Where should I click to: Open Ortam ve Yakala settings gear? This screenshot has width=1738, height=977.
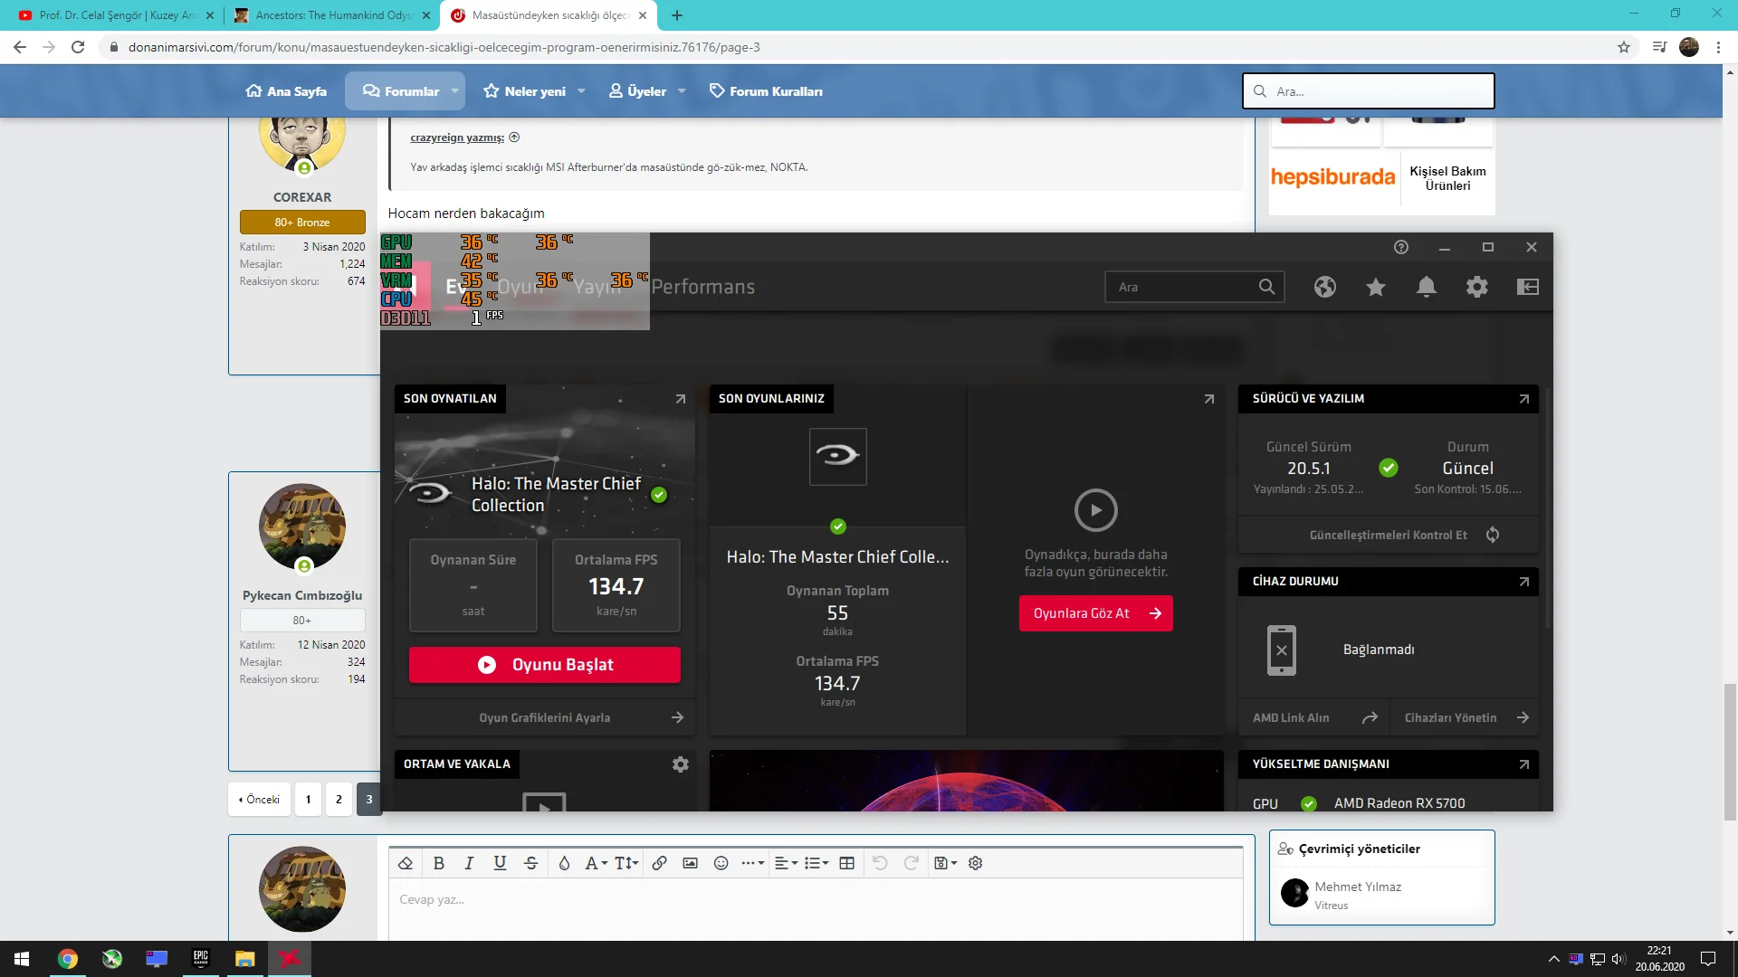click(x=681, y=764)
